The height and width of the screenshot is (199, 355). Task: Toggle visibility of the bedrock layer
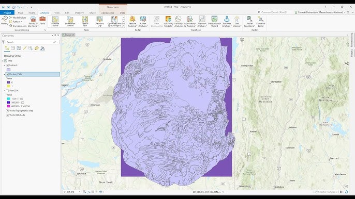point(7,65)
